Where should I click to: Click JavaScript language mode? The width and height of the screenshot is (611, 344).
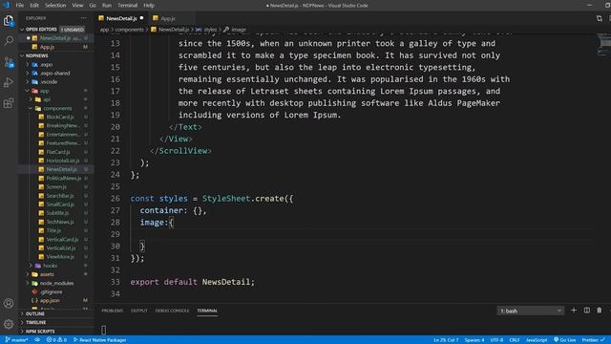click(537, 340)
